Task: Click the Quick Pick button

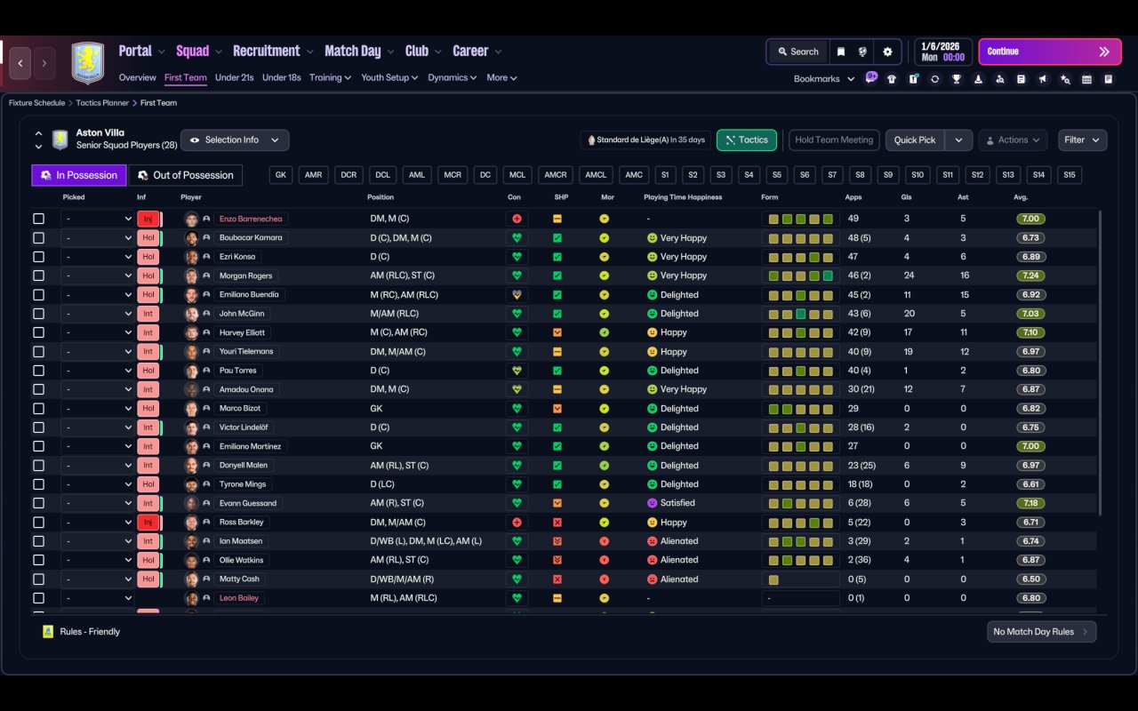Action: pyautogui.click(x=915, y=140)
